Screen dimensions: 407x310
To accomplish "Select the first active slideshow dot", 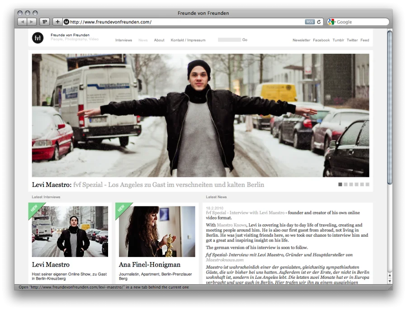I will pyautogui.click(x=340, y=185).
